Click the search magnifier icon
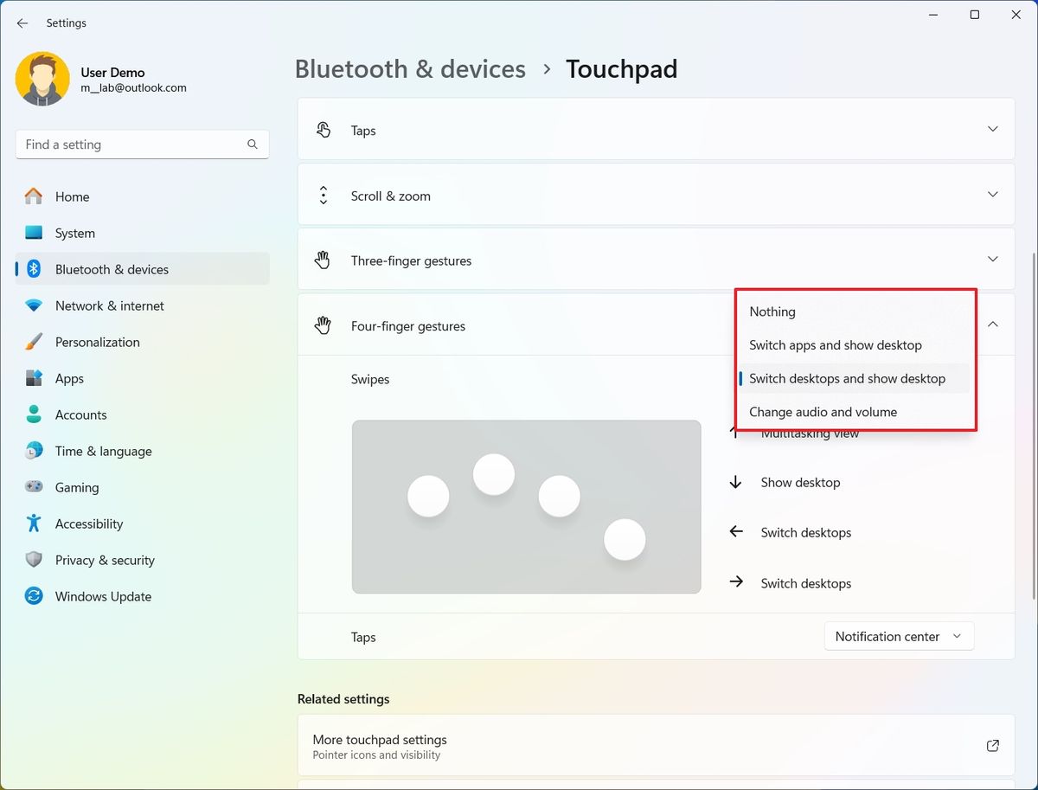Viewport: 1038px width, 790px height. click(x=252, y=144)
